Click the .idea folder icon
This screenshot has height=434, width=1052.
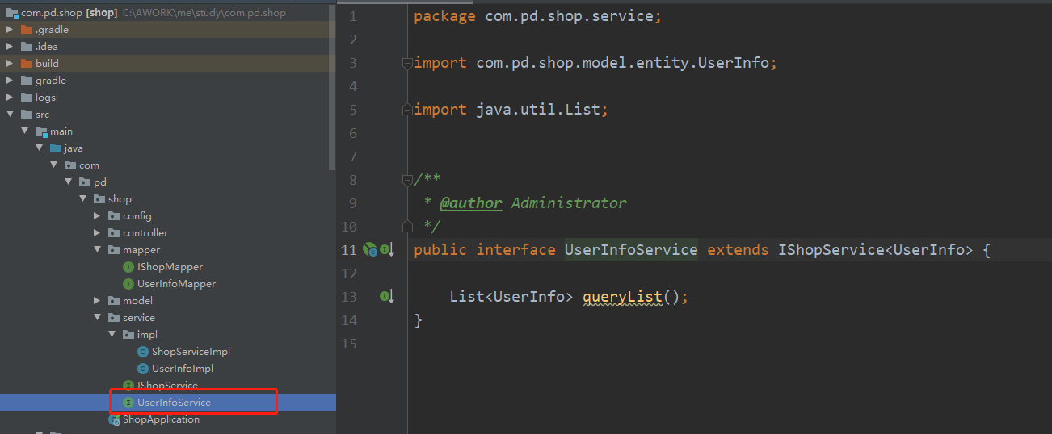coord(27,46)
